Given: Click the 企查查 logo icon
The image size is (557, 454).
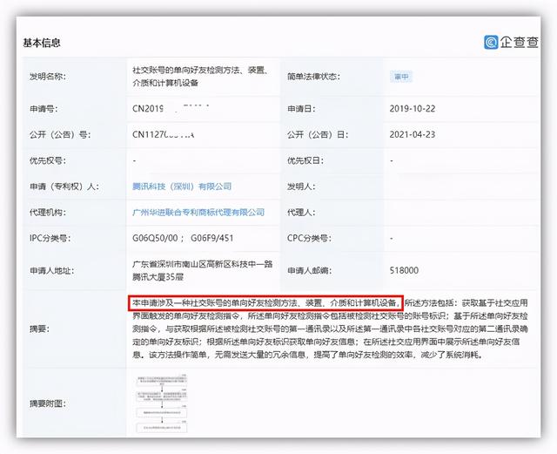Looking at the screenshot, I should (x=492, y=42).
